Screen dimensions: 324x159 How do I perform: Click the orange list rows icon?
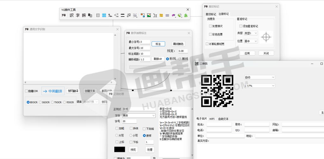pyautogui.click(x=161, y=15)
